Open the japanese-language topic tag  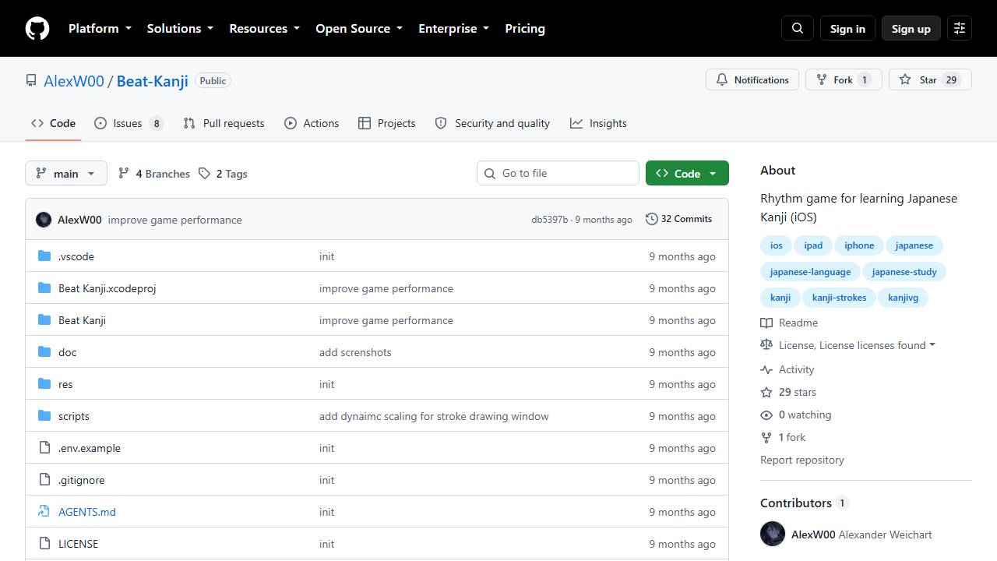[x=810, y=272]
